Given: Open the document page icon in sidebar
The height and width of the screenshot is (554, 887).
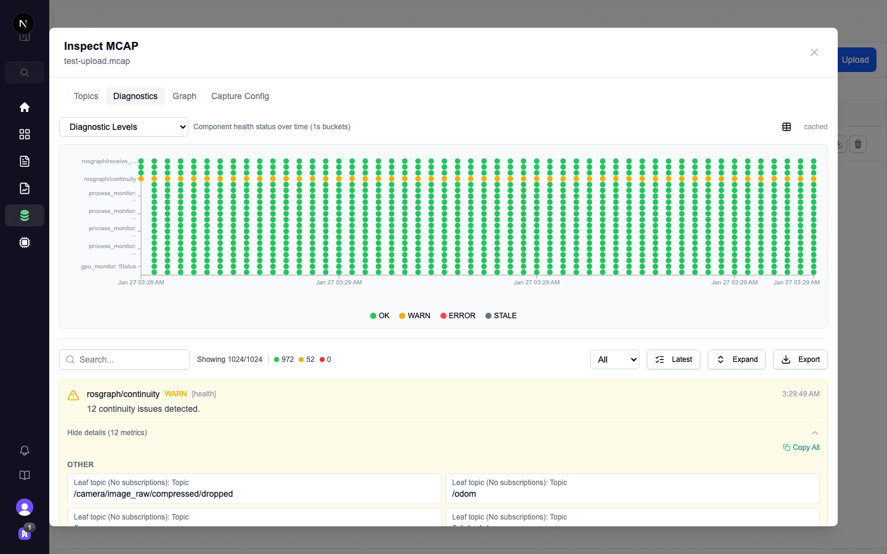Looking at the screenshot, I should [25, 161].
